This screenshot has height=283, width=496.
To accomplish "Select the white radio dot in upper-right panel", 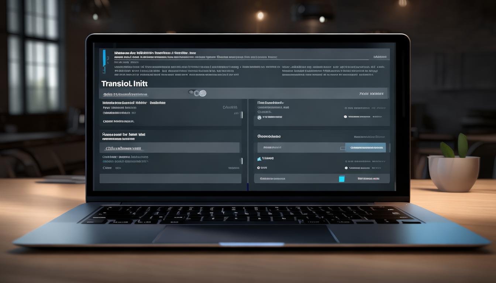I will click(x=345, y=117).
